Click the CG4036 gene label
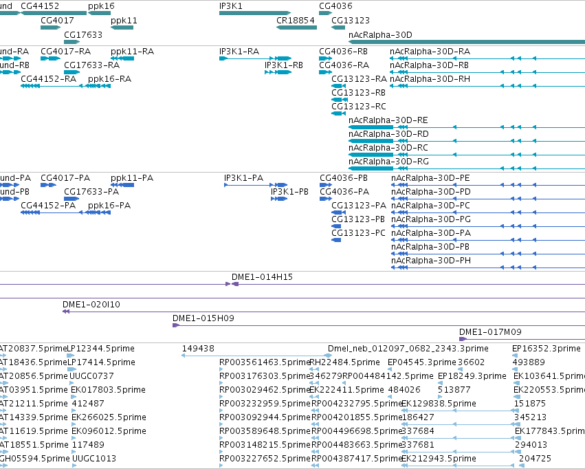 [335, 6]
